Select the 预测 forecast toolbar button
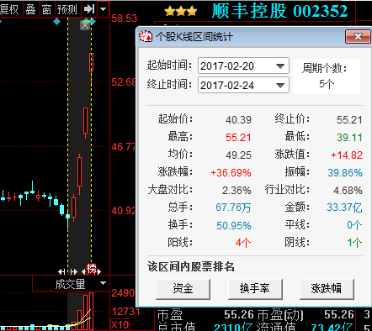Viewport: 372px width, 331px height. 67,9
